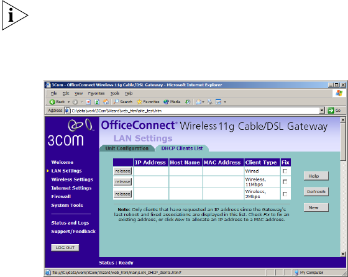Open the Edit menu
The height and width of the screenshot is (277, 348).
tap(66, 93)
